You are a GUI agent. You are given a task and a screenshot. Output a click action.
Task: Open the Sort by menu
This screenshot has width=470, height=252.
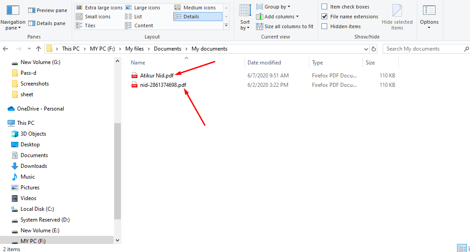pos(245,17)
